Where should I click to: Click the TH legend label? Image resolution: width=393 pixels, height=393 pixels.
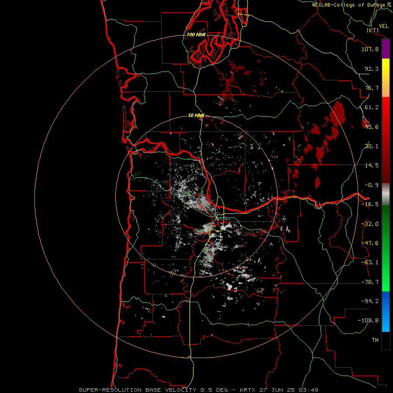(x=375, y=340)
